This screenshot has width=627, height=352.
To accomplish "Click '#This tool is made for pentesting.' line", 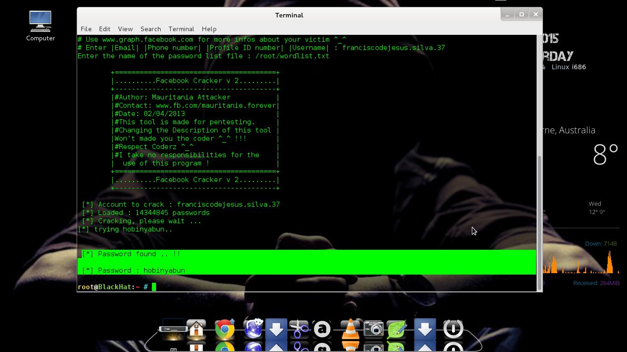I will coord(185,122).
